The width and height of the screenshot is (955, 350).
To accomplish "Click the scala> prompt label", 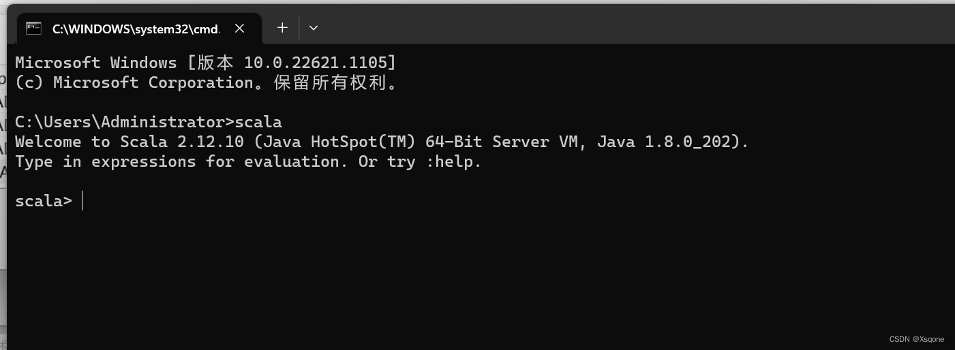I will 43,202.
